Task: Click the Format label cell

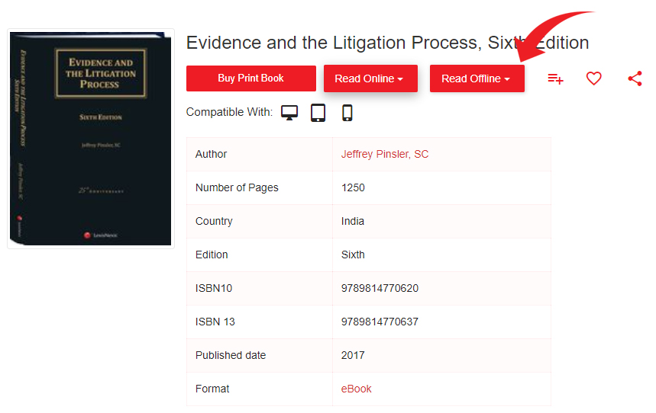Action: 260,389
